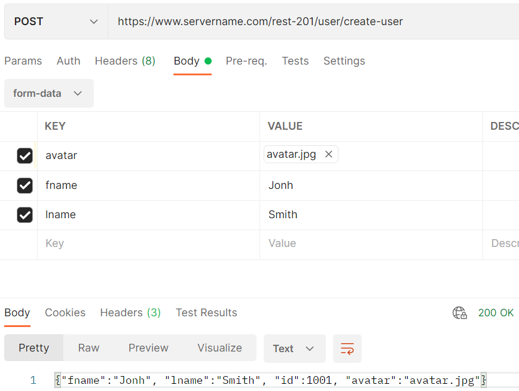
Task: Click line number 1 in response
Action: coord(33,380)
